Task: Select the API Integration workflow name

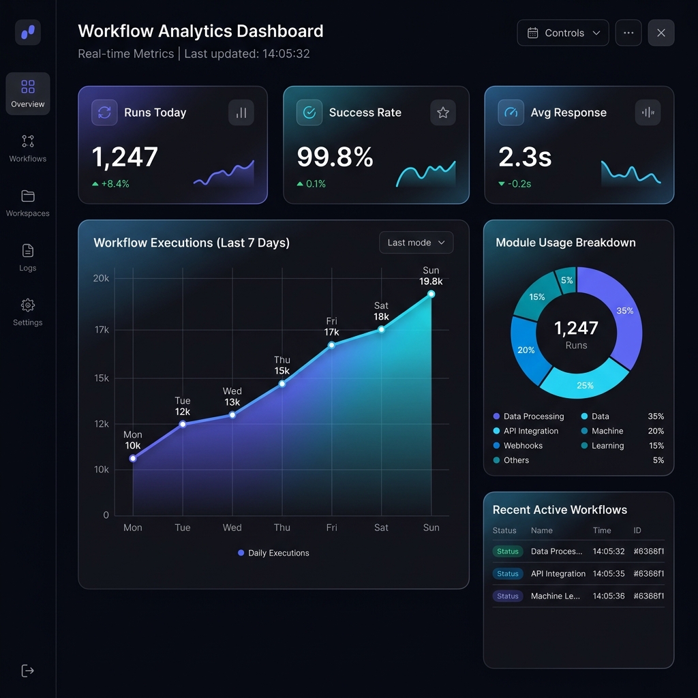Action: coord(558,573)
